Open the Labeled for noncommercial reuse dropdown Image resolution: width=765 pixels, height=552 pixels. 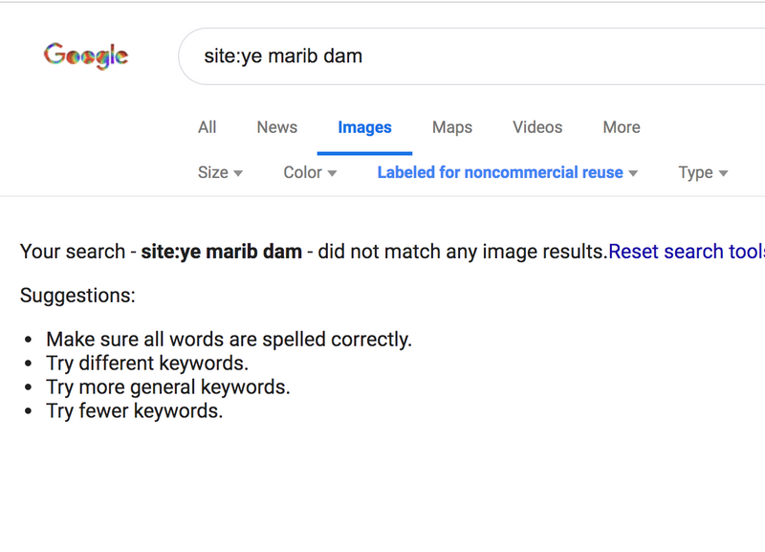[x=508, y=173]
